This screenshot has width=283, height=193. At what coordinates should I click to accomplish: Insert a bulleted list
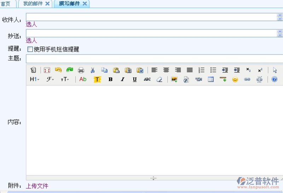coord(213,70)
